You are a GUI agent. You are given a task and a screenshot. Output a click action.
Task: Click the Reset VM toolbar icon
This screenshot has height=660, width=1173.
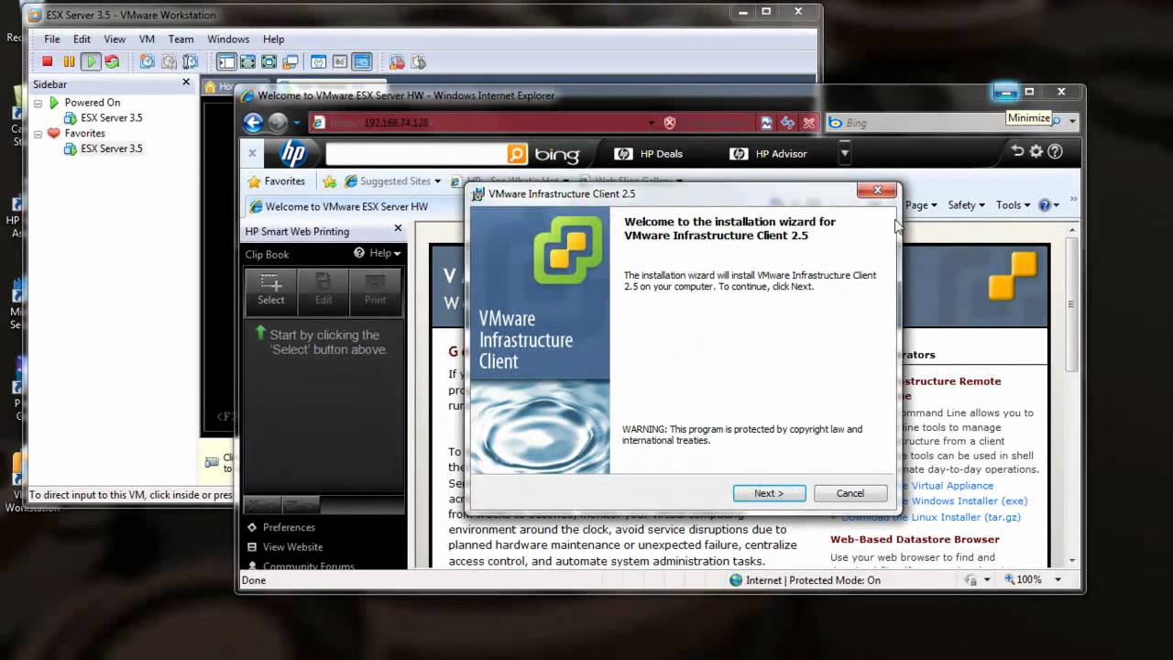(x=112, y=62)
